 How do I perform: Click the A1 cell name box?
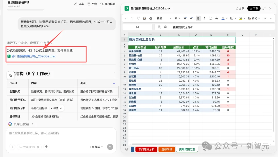click(137, 27)
